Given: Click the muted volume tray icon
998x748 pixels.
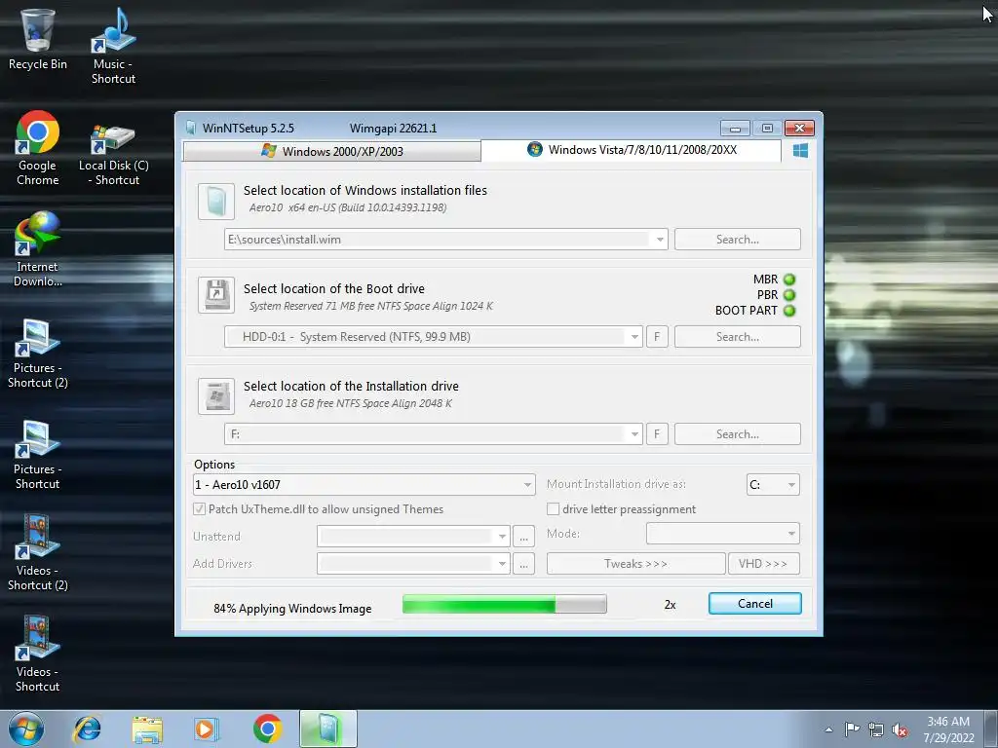Looking at the screenshot, I should click(x=900, y=729).
